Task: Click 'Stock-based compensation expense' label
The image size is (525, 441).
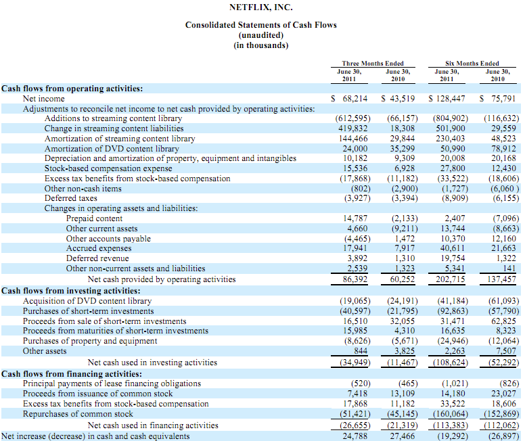Action: 108,168
